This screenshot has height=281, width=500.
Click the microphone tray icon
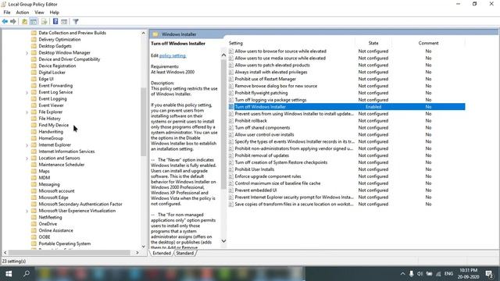(x=412, y=274)
